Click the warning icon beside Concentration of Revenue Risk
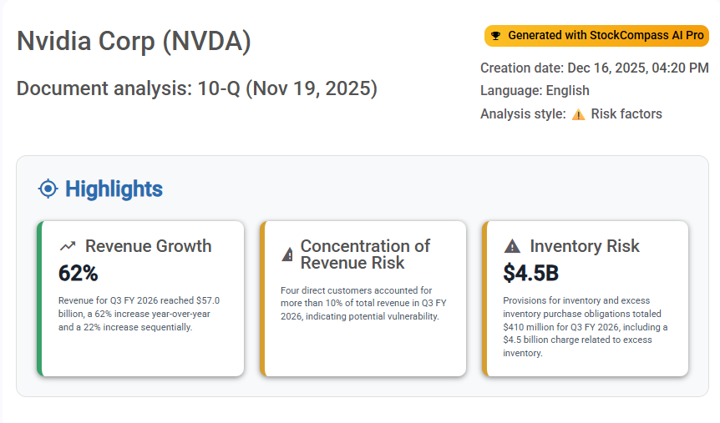This screenshot has width=720, height=423. click(x=288, y=254)
